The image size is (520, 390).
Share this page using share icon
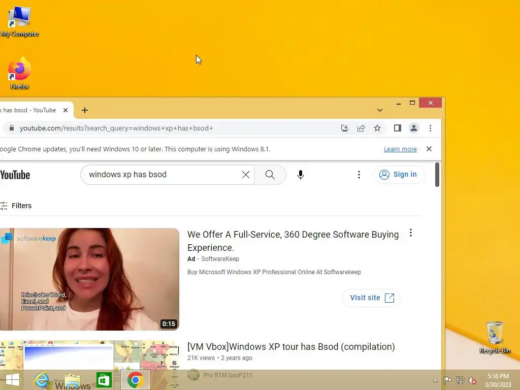point(361,128)
